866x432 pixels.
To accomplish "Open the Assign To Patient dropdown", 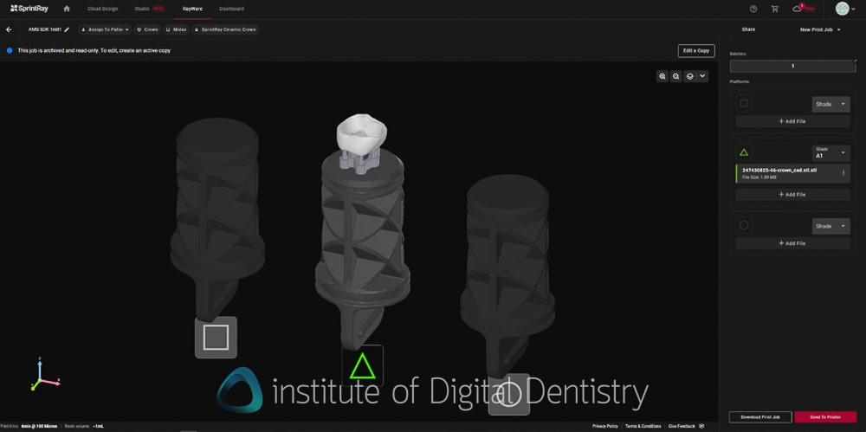I will (x=105, y=29).
